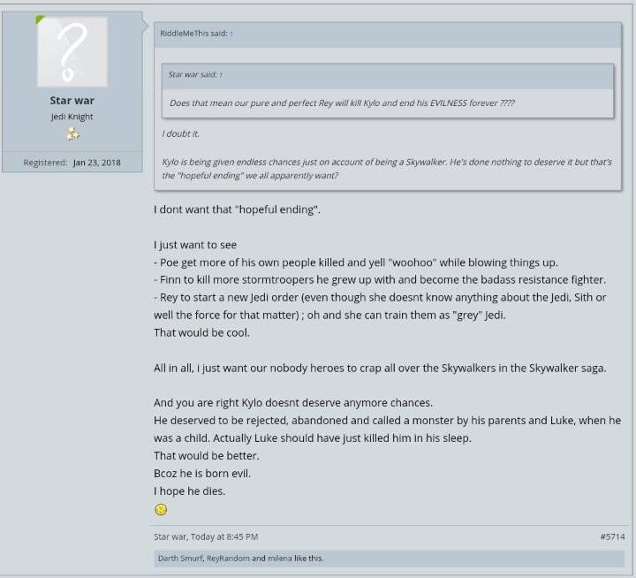Click the 'I hope he dies.' post line
The width and height of the screenshot is (636, 578).
pos(189,491)
